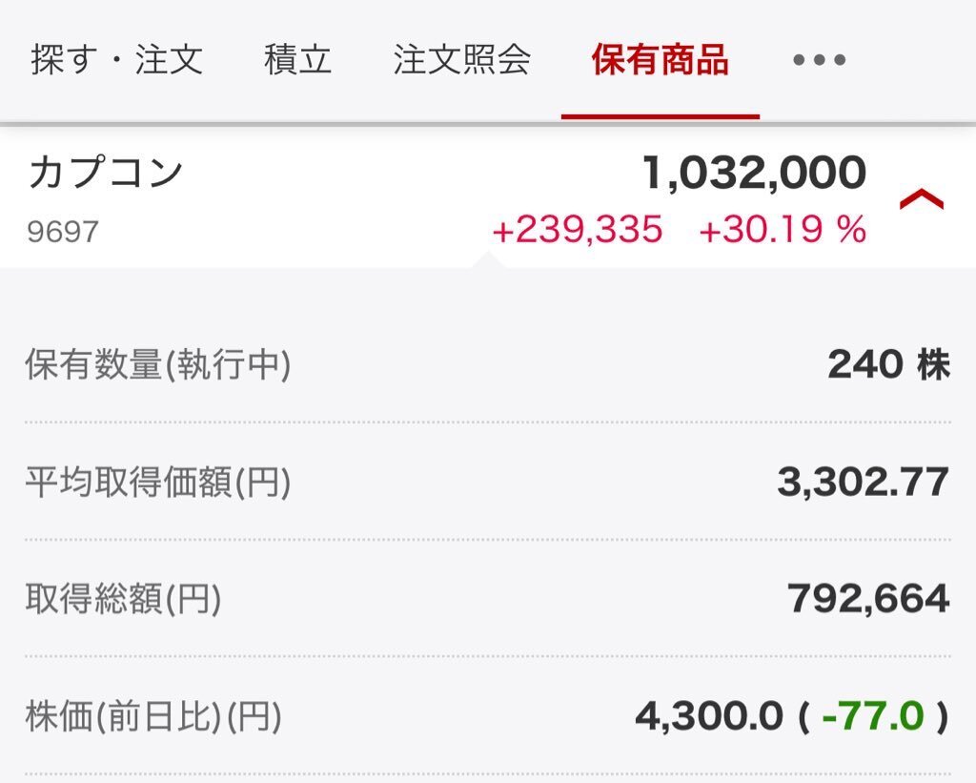Tap the 240 株 holding quantity
The height and width of the screenshot is (783, 976).
coord(889,364)
